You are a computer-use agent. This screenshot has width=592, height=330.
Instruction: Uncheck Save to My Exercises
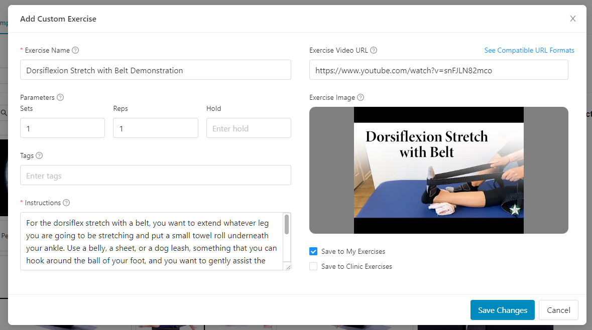313,251
